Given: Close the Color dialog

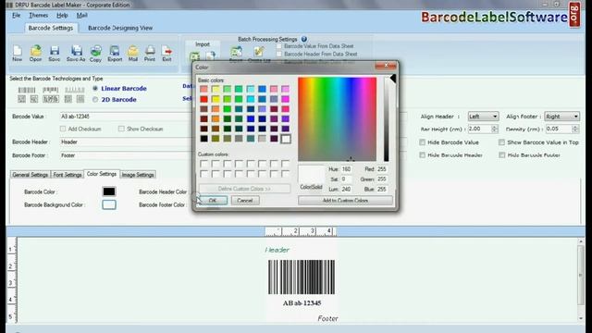Looking at the screenshot, I should coord(386,66).
